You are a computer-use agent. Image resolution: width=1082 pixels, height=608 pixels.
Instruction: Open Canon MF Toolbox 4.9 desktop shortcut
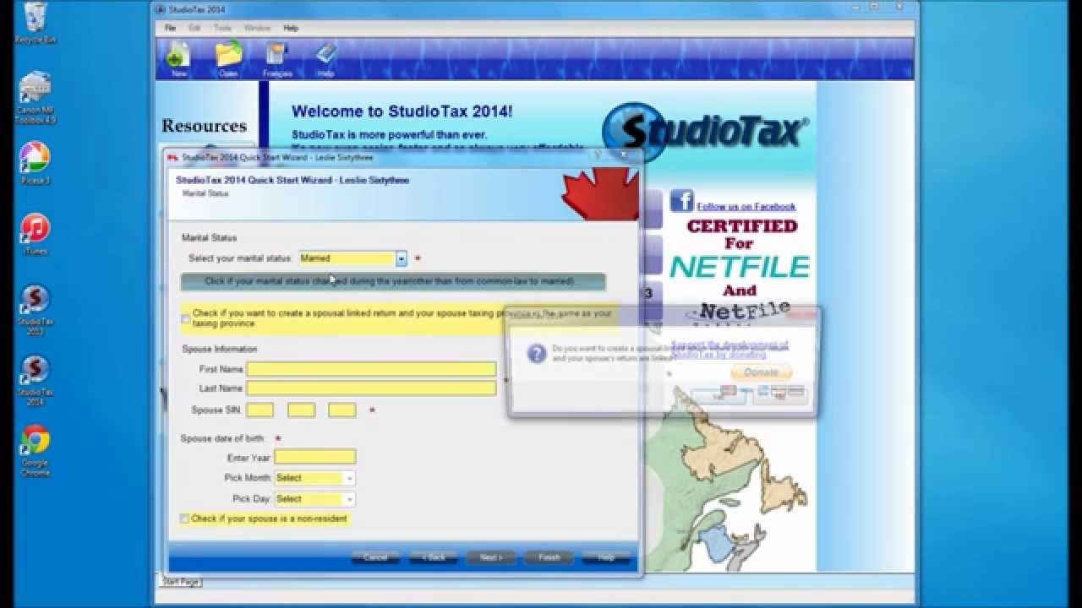pos(36,97)
